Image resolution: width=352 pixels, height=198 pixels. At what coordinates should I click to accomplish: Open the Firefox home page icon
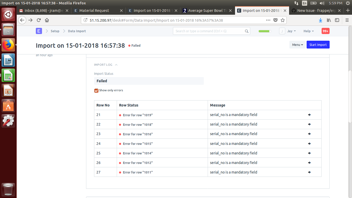[47, 20]
